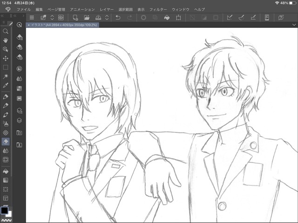Choose the white sub color swatch

[9, 214]
